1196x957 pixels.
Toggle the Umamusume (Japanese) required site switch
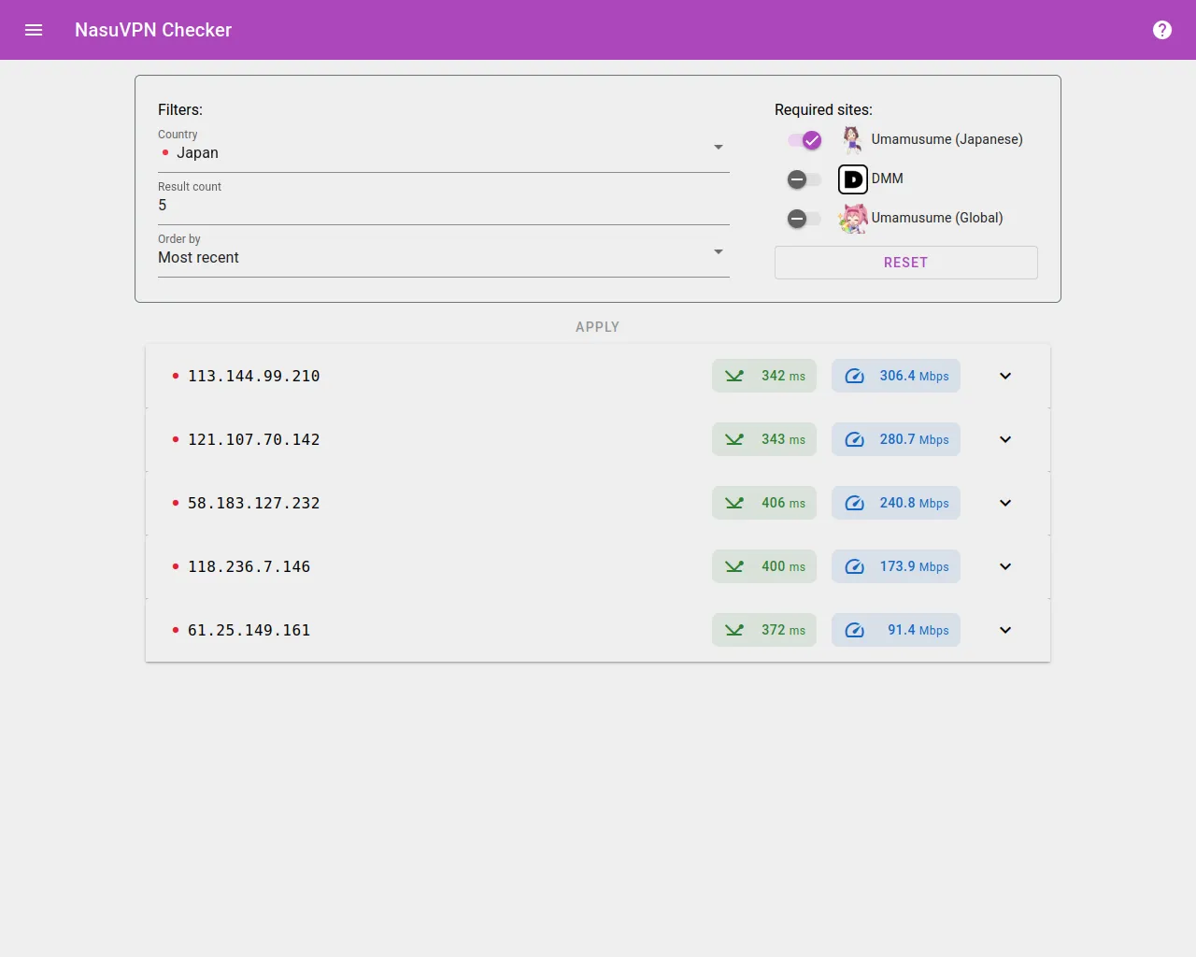(804, 140)
